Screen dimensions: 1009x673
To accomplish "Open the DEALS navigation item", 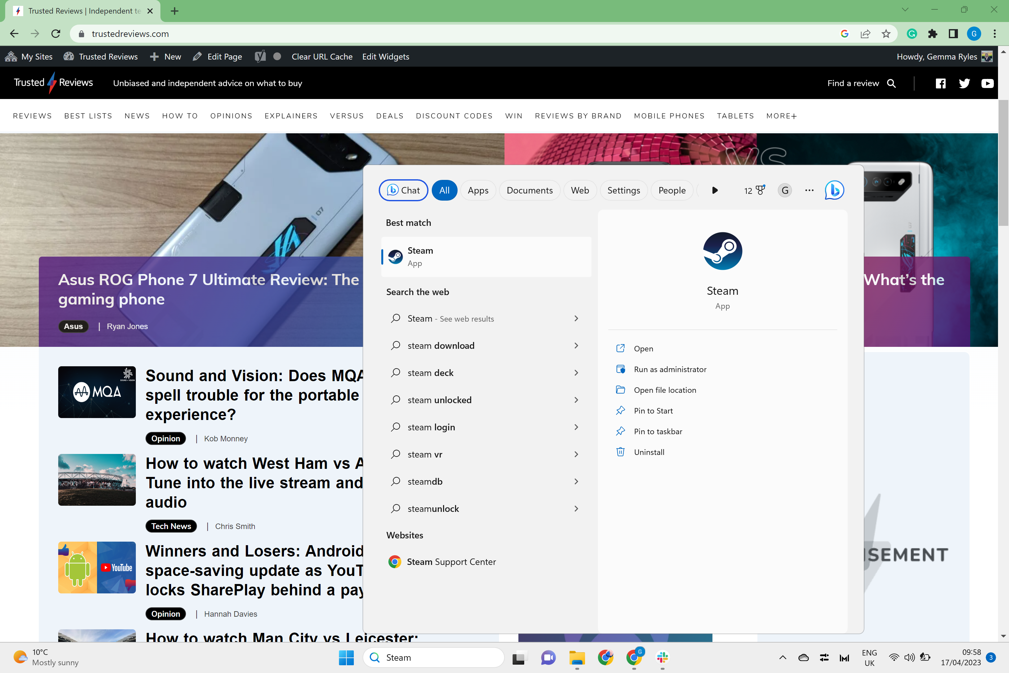I will point(389,116).
